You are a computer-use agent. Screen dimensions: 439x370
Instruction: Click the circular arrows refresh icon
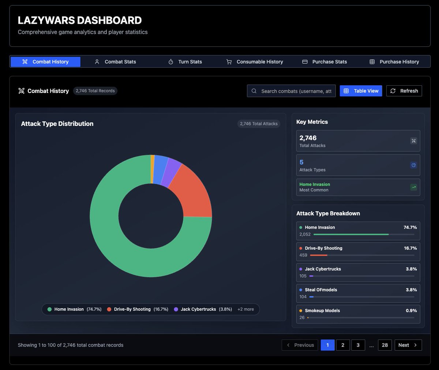pyautogui.click(x=393, y=91)
